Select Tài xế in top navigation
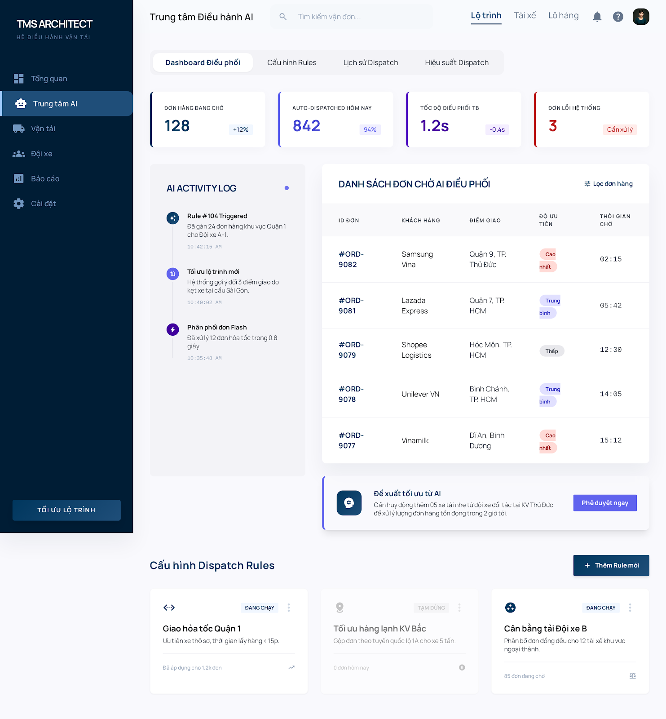 click(x=525, y=16)
